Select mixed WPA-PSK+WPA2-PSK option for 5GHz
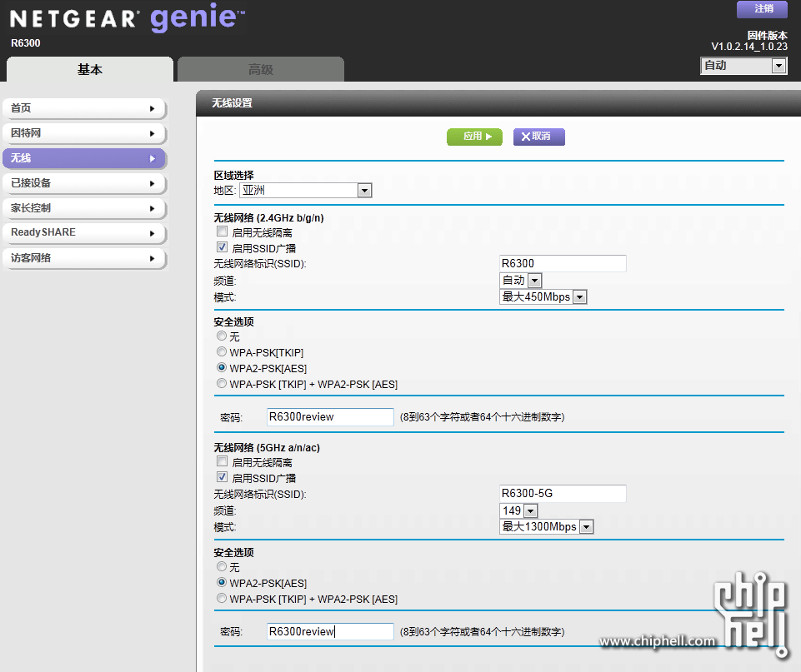This screenshot has height=672, width=801. 221,598
